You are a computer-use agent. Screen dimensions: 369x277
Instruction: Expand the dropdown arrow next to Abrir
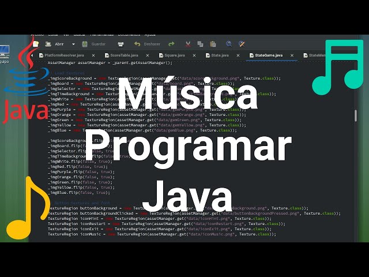point(73,44)
